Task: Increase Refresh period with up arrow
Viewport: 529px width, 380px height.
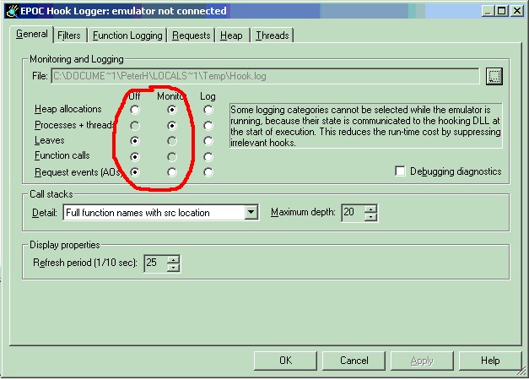Action: click(174, 260)
